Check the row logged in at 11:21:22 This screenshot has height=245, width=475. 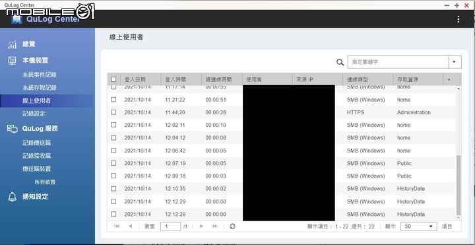[113, 100]
